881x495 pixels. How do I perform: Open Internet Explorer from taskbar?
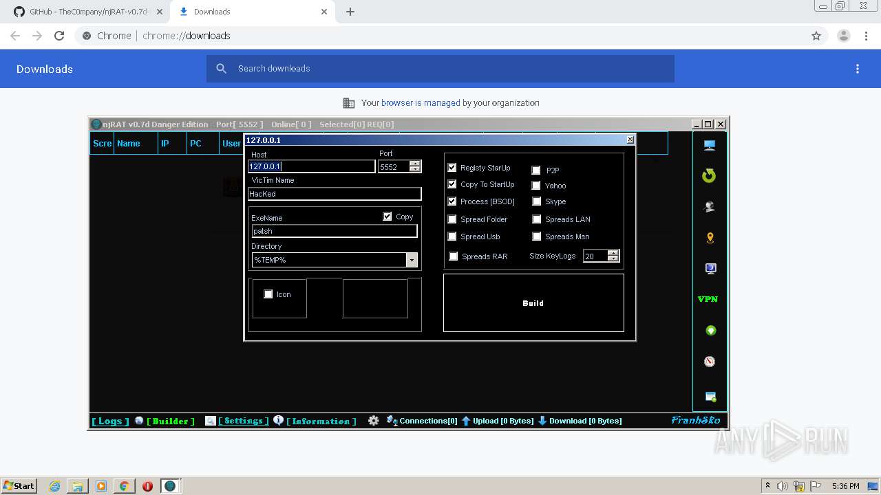(54, 486)
